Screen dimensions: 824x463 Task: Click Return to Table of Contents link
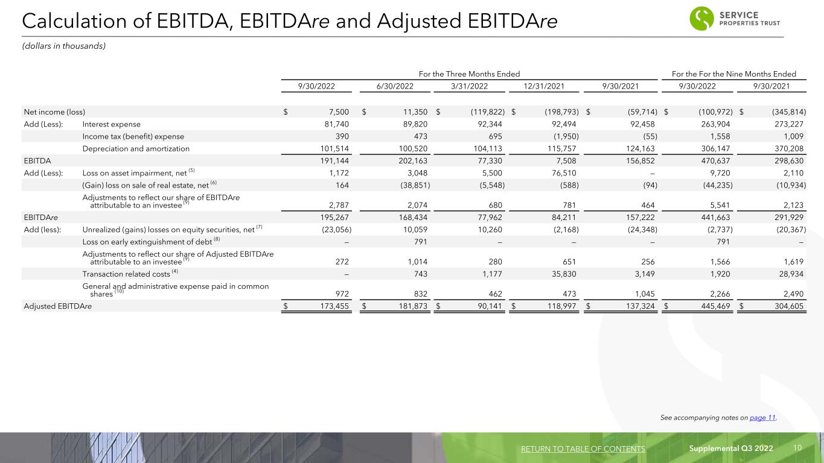pyautogui.click(x=582, y=449)
